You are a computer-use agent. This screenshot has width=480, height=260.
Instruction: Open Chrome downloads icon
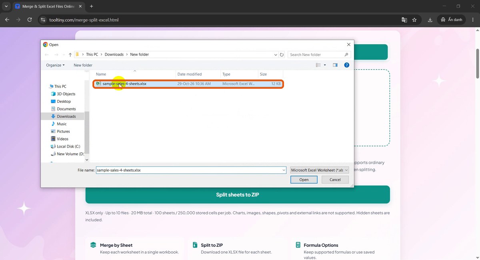click(x=430, y=20)
